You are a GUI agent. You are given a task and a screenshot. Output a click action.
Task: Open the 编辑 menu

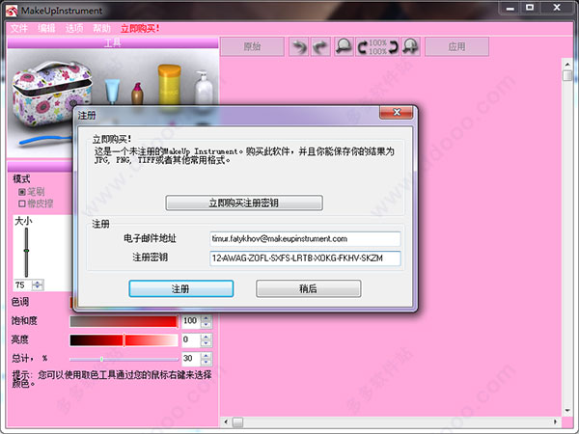click(x=46, y=28)
